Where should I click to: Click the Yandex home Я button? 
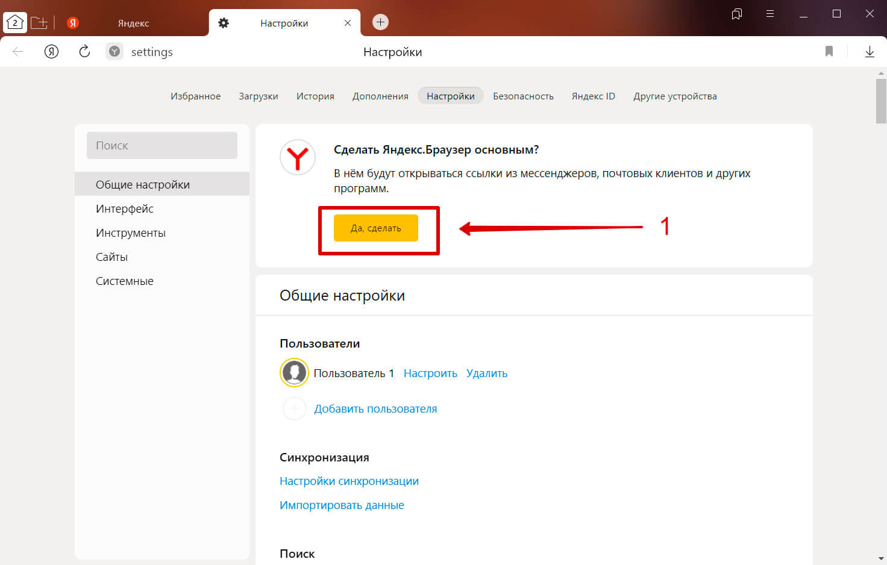[51, 52]
